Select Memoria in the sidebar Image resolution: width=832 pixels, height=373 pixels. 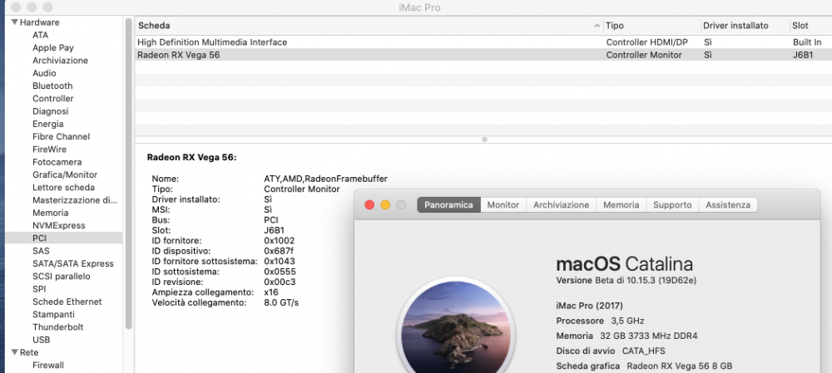pos(51,213)
